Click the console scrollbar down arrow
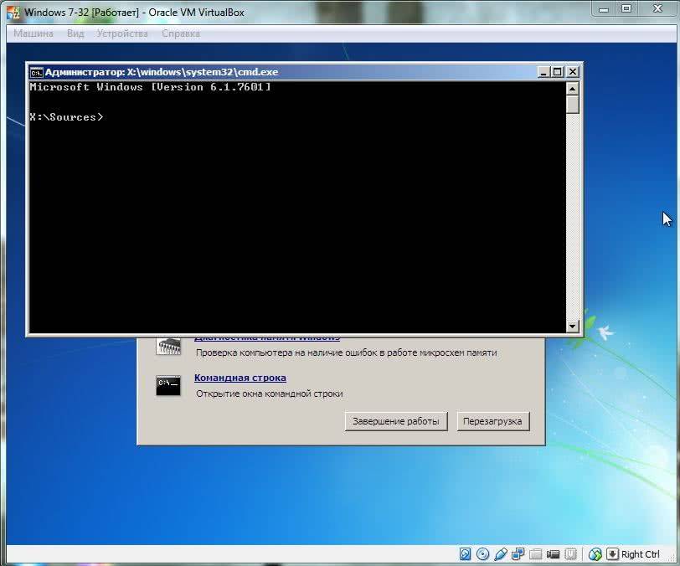Screen dimensions: 680x566 click(573, 327)
